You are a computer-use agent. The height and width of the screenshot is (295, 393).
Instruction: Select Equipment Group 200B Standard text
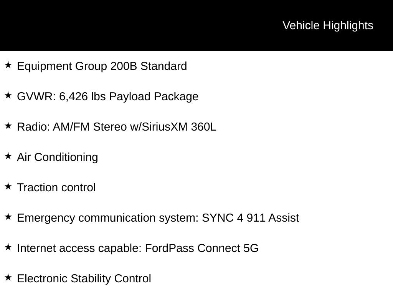pyautogui.click(x=102, y=66)
